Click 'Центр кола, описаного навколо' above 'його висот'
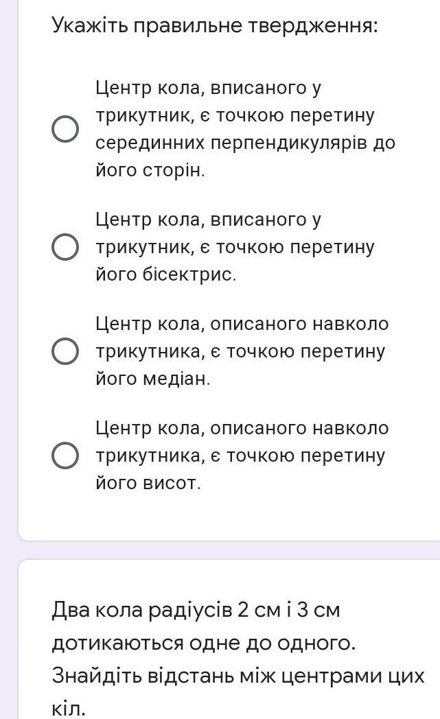This screenshot has height=719, width=440. [x=242, y=428]
